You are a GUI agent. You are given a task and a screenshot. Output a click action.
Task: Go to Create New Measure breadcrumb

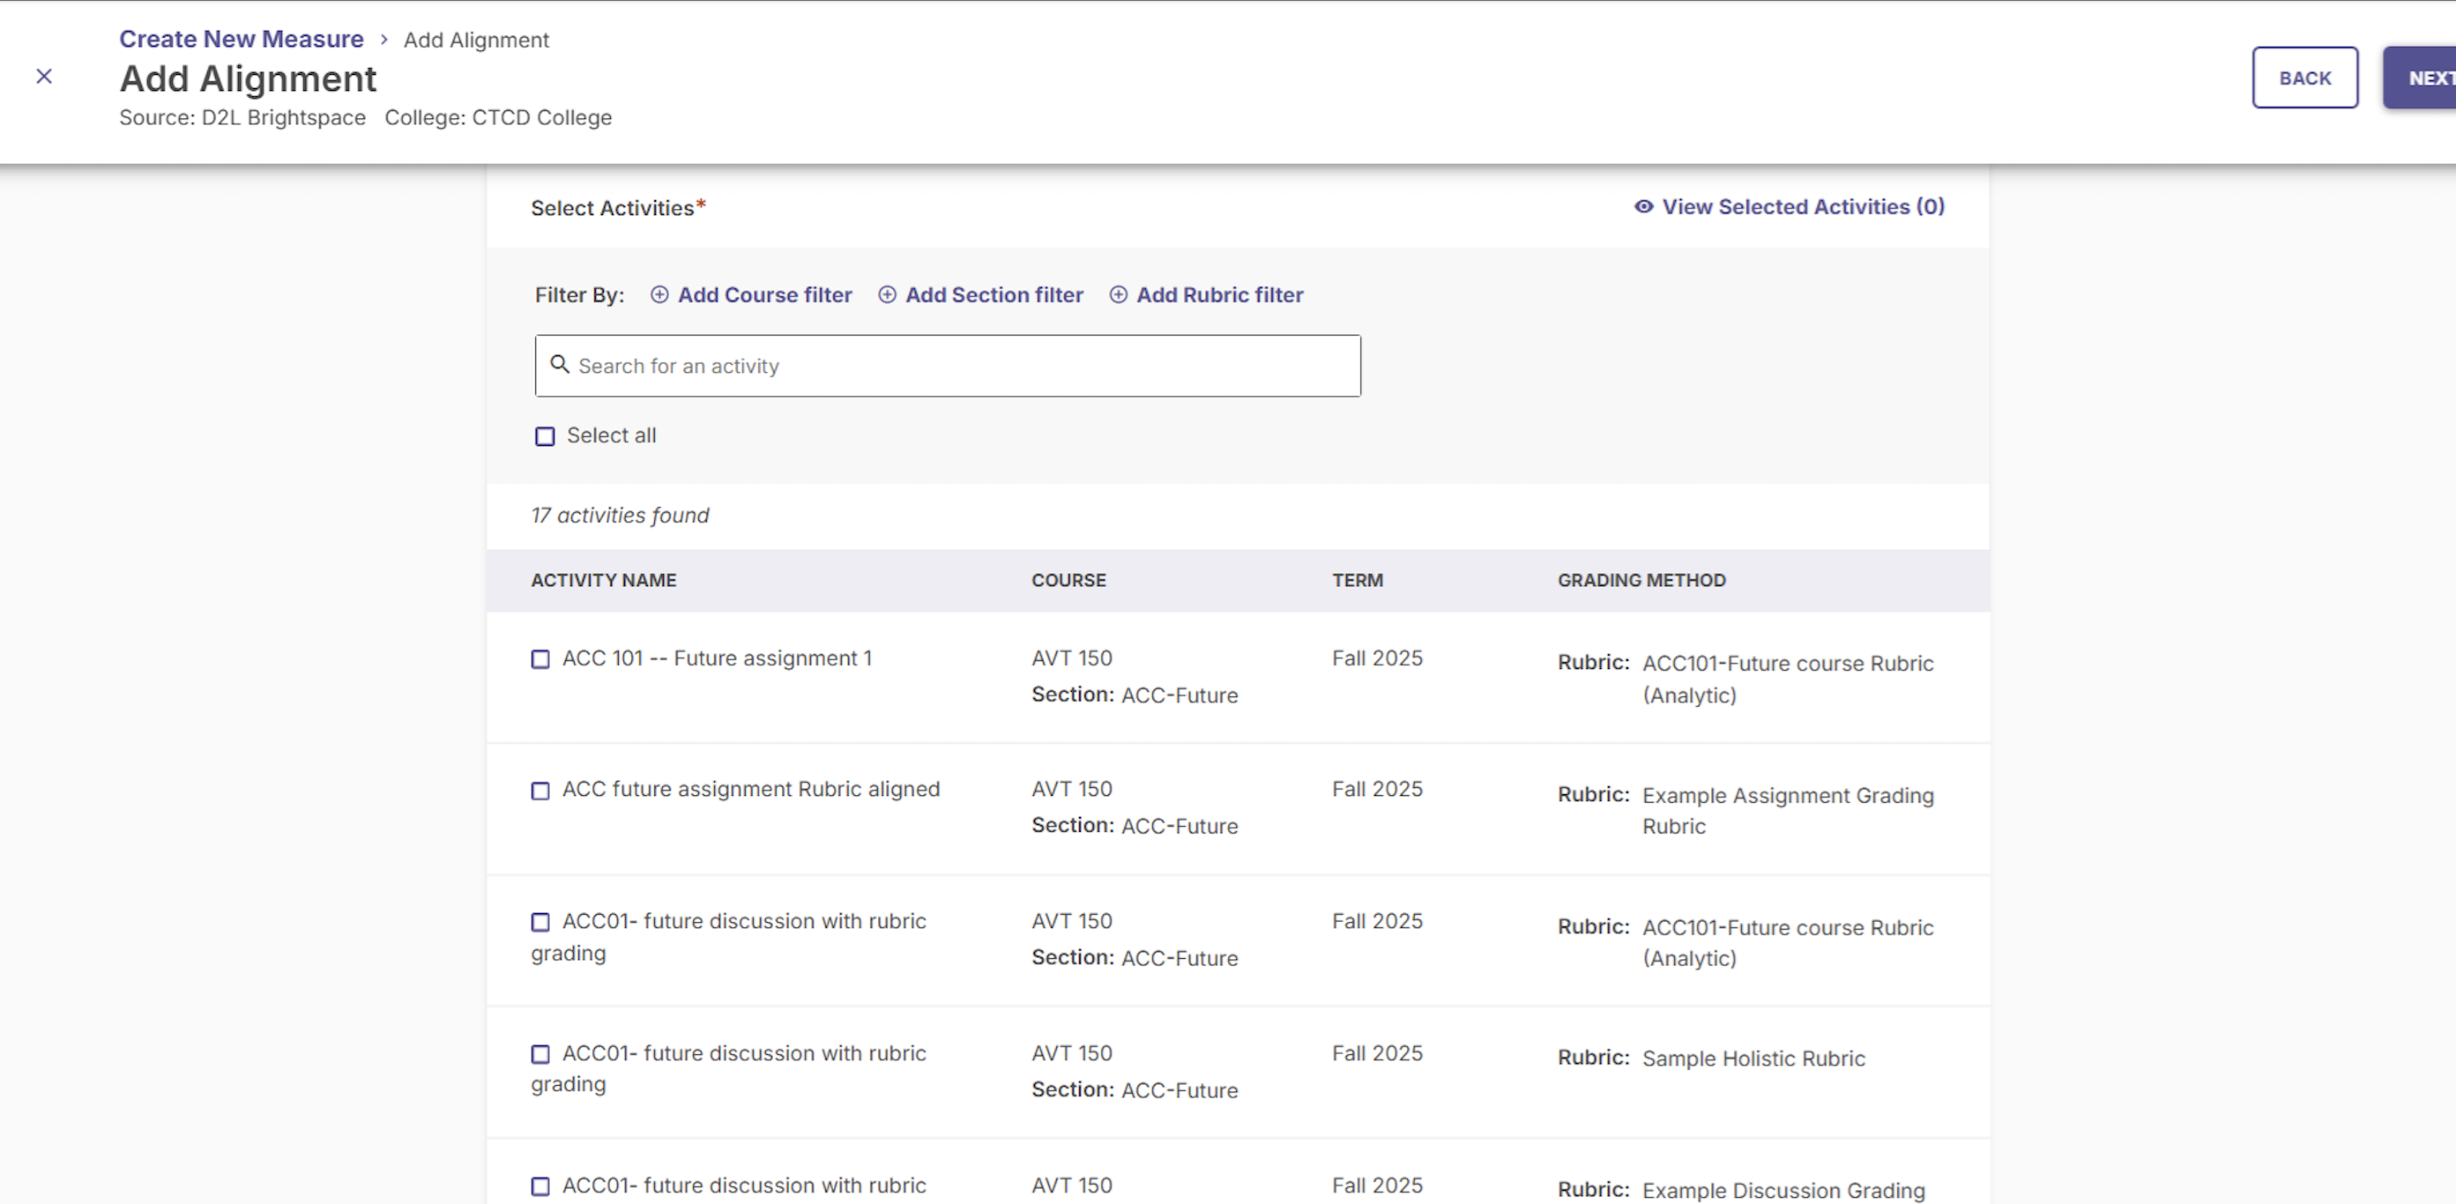coord(242,39)
